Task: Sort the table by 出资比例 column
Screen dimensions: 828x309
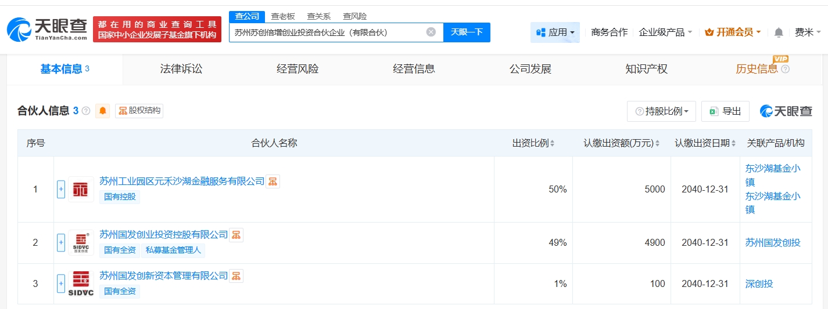Action: tap(533, 143)
